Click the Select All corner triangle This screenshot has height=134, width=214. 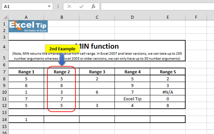click(x=5, y=17)
